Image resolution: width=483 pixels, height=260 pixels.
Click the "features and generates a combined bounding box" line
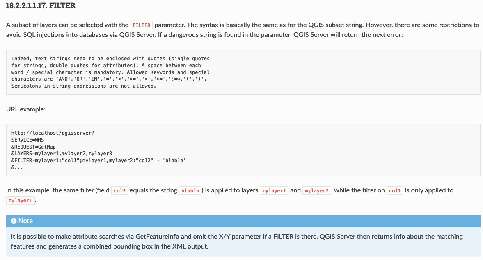(110, 246)
